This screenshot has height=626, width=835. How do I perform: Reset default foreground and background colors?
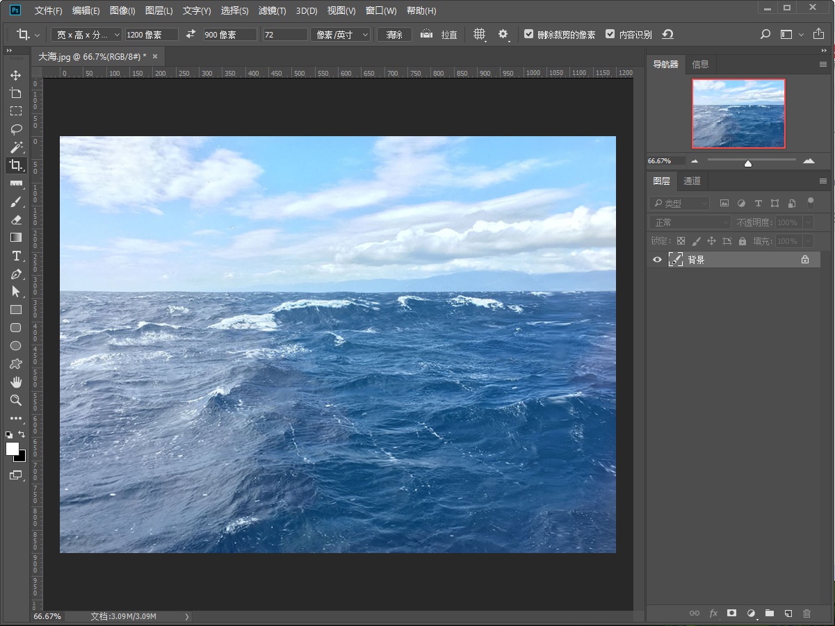click(9, 435)
